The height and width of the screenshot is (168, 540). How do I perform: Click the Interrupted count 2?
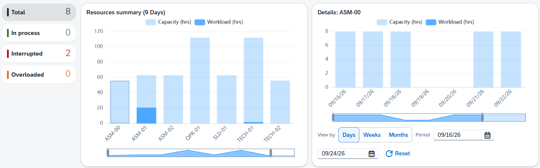(68, 53)
